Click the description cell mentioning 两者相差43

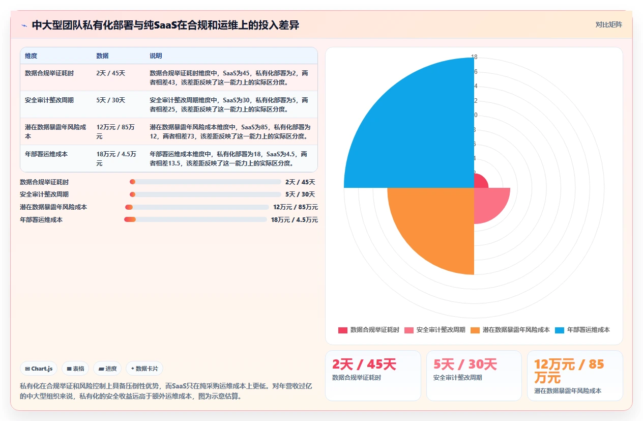[228, 77]
